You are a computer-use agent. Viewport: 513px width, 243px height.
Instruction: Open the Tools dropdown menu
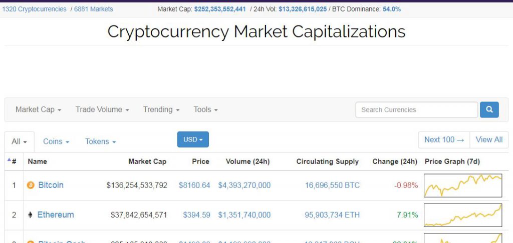(205, 109)
